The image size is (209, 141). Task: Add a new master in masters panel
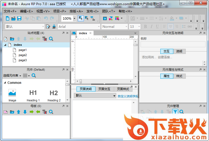5,112
